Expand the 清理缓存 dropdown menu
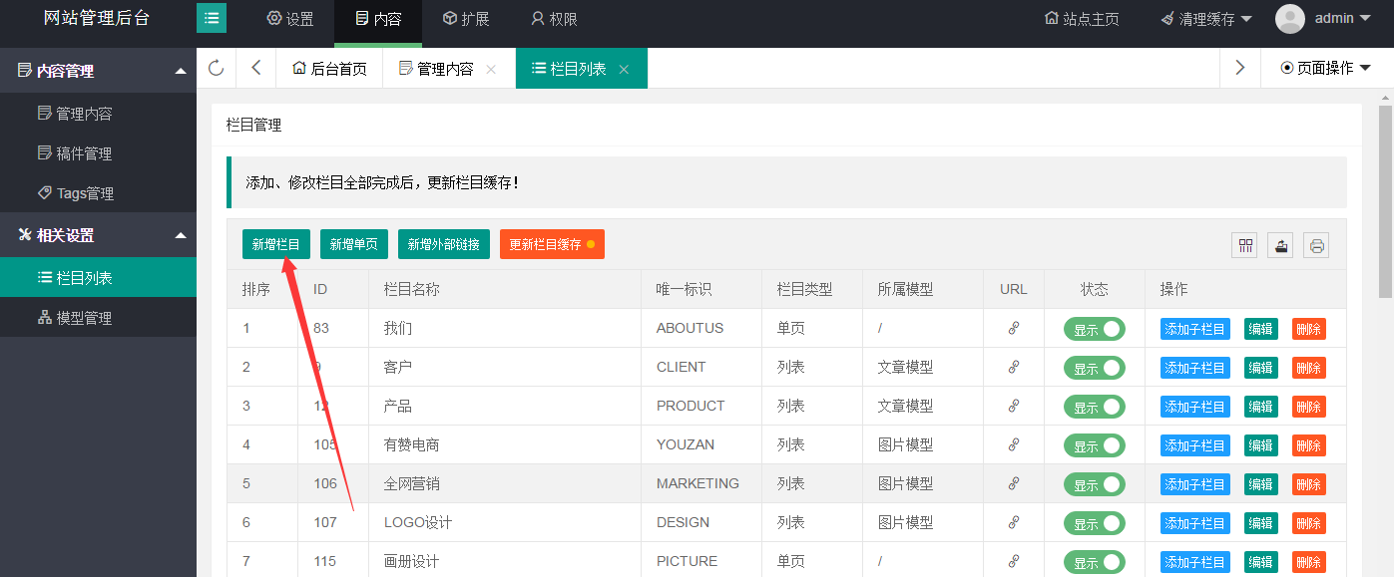Screen dimensions: 1394x577 [x=1205, y=19]
